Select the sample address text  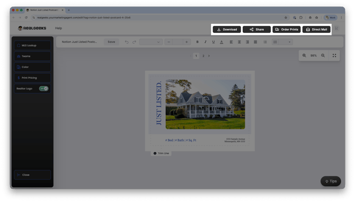point(235,140)
